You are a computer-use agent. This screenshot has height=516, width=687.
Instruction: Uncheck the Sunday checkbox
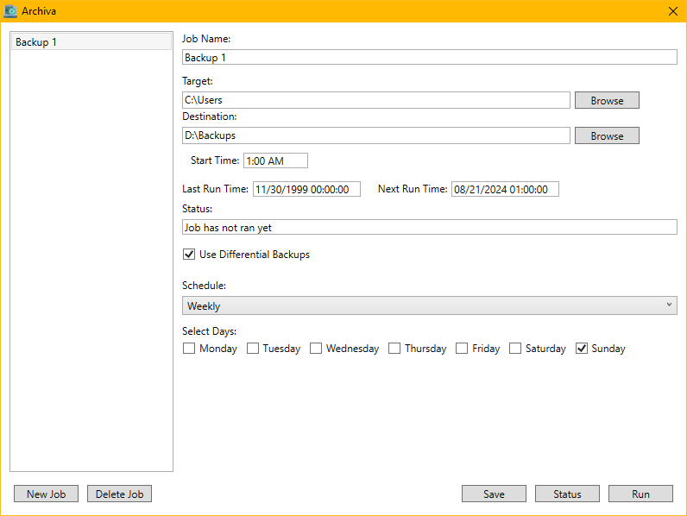(582, 349)
